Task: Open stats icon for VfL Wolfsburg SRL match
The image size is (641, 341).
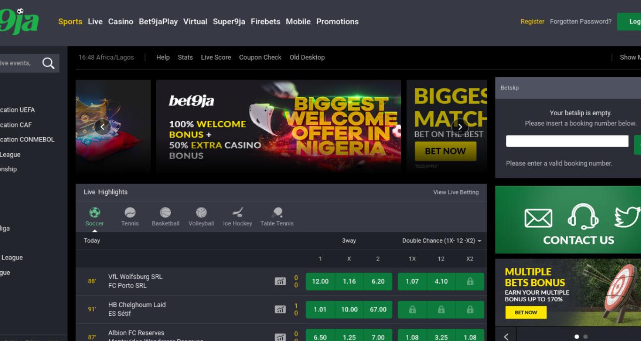Action: click(x=280, y=282)
